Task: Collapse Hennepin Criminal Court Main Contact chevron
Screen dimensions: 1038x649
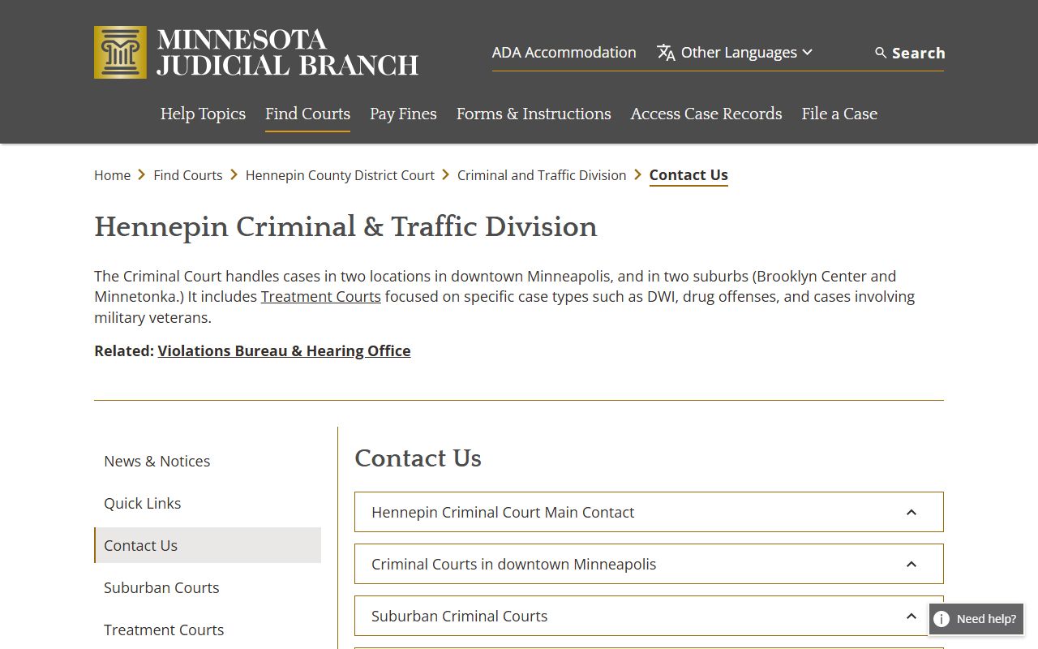Action: click(x=911, y=513)
